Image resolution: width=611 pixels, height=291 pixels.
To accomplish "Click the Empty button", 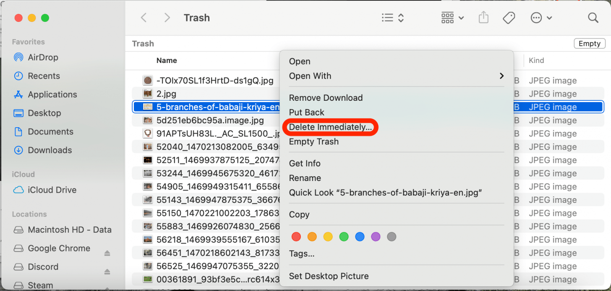I will pos(589,44).
